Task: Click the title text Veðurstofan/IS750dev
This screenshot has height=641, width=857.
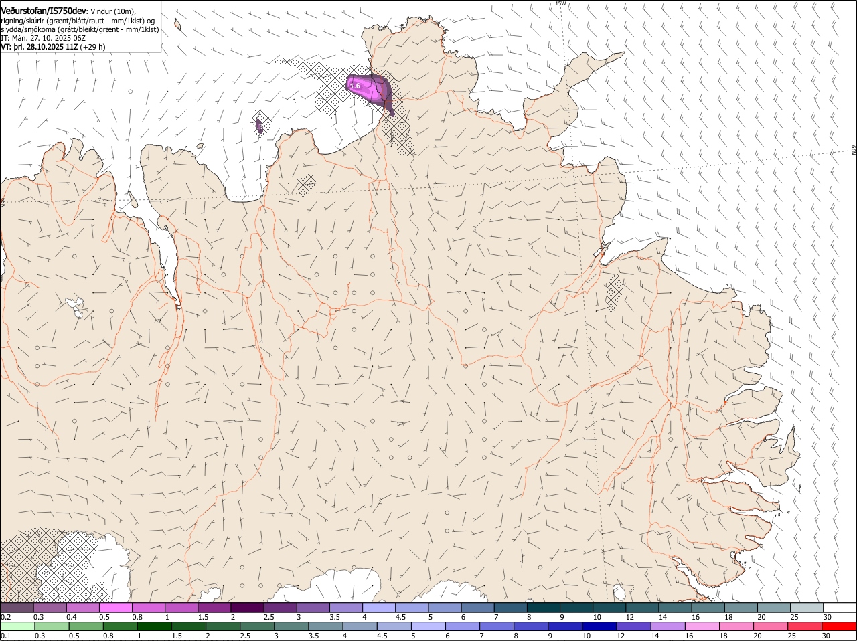Action: (44, 11)
